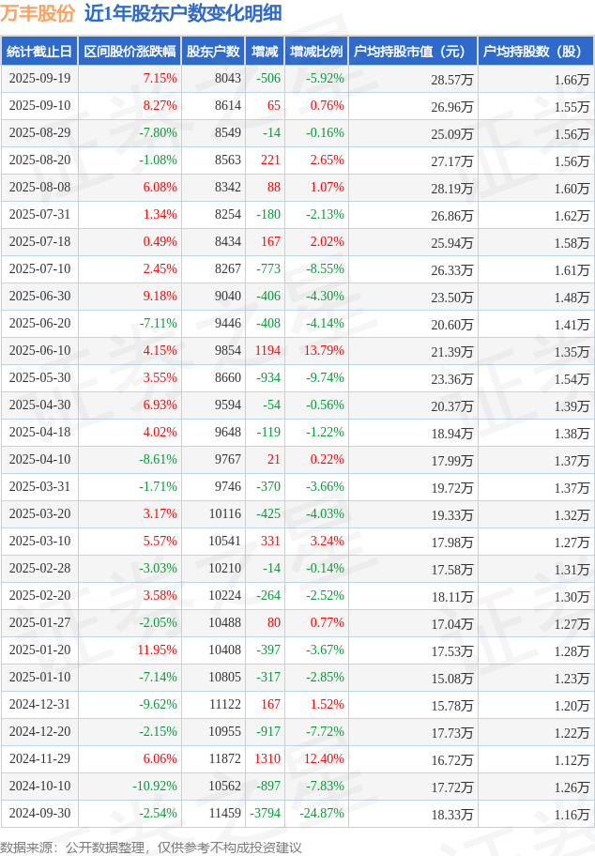Select the 1310 change value cell

(267, 759)
